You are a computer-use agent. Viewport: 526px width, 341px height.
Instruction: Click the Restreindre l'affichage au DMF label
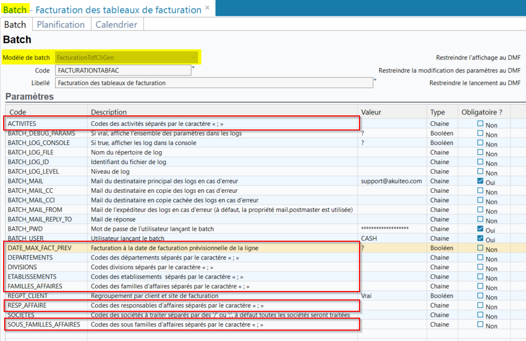(x=478, y=58)
